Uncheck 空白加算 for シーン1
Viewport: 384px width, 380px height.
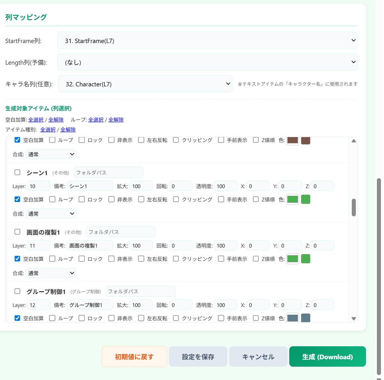point(17,199)
